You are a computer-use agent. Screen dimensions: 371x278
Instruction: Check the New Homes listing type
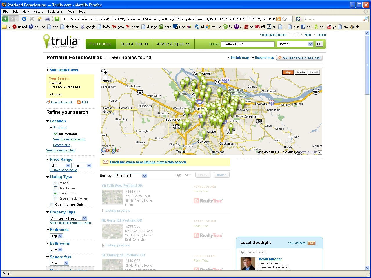[x=55, y=188]
